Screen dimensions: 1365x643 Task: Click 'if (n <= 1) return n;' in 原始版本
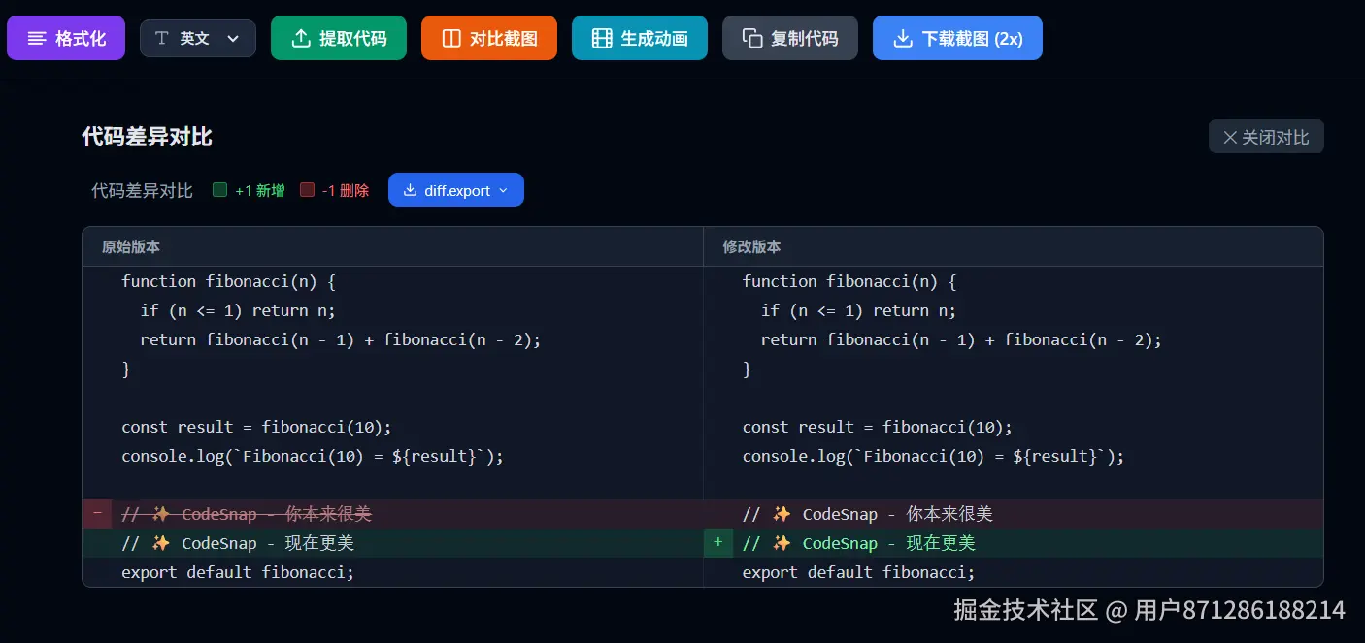(x=238, y=310)
